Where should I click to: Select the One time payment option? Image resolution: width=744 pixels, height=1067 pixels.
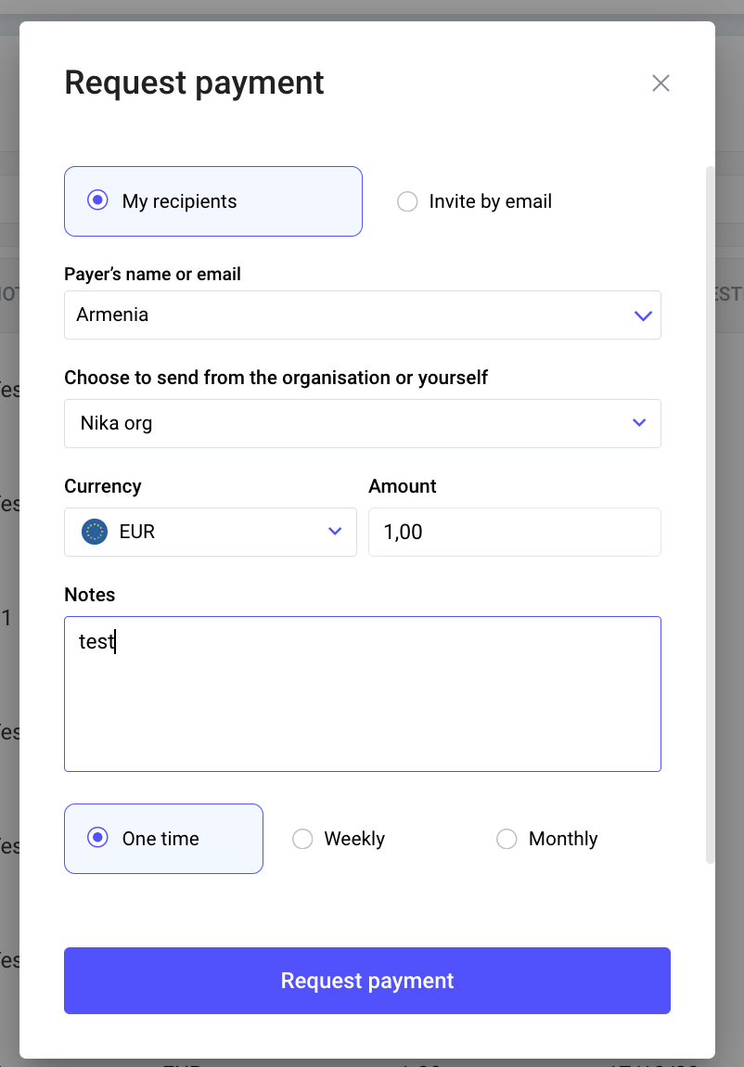[97, 839]
